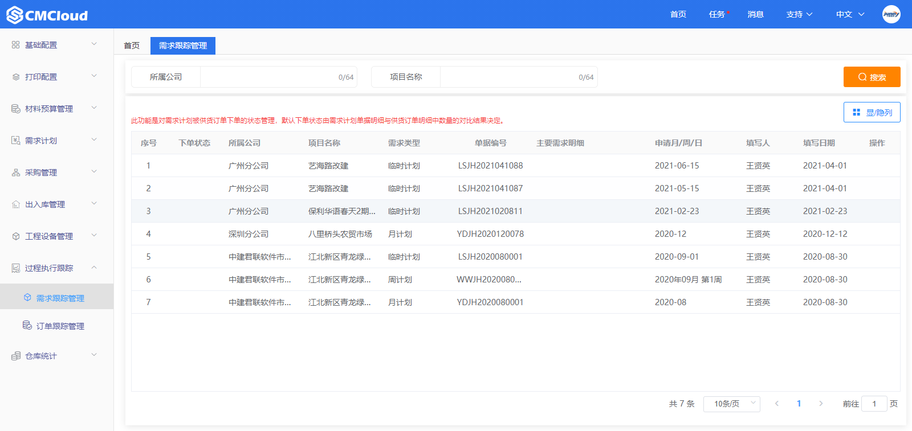Click the magnifier icon in the search button
This screenshot has width=912, height=431.
pyautogui.click(x=862, y=77)
